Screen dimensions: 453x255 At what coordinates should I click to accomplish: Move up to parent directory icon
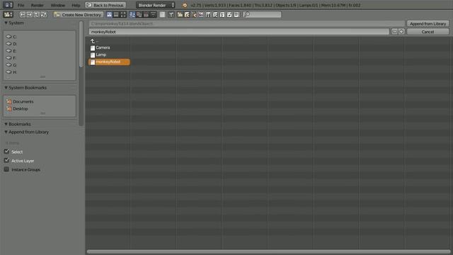point(36,14)
